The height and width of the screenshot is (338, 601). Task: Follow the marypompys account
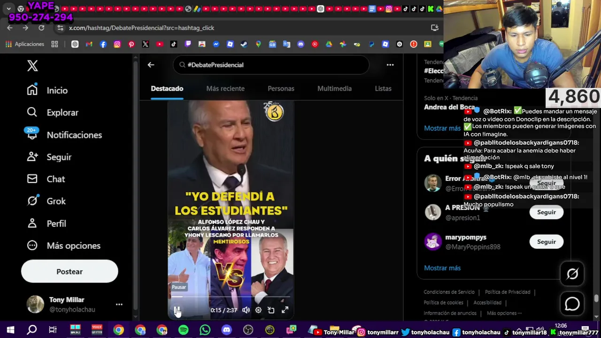[x=547, y=242]
